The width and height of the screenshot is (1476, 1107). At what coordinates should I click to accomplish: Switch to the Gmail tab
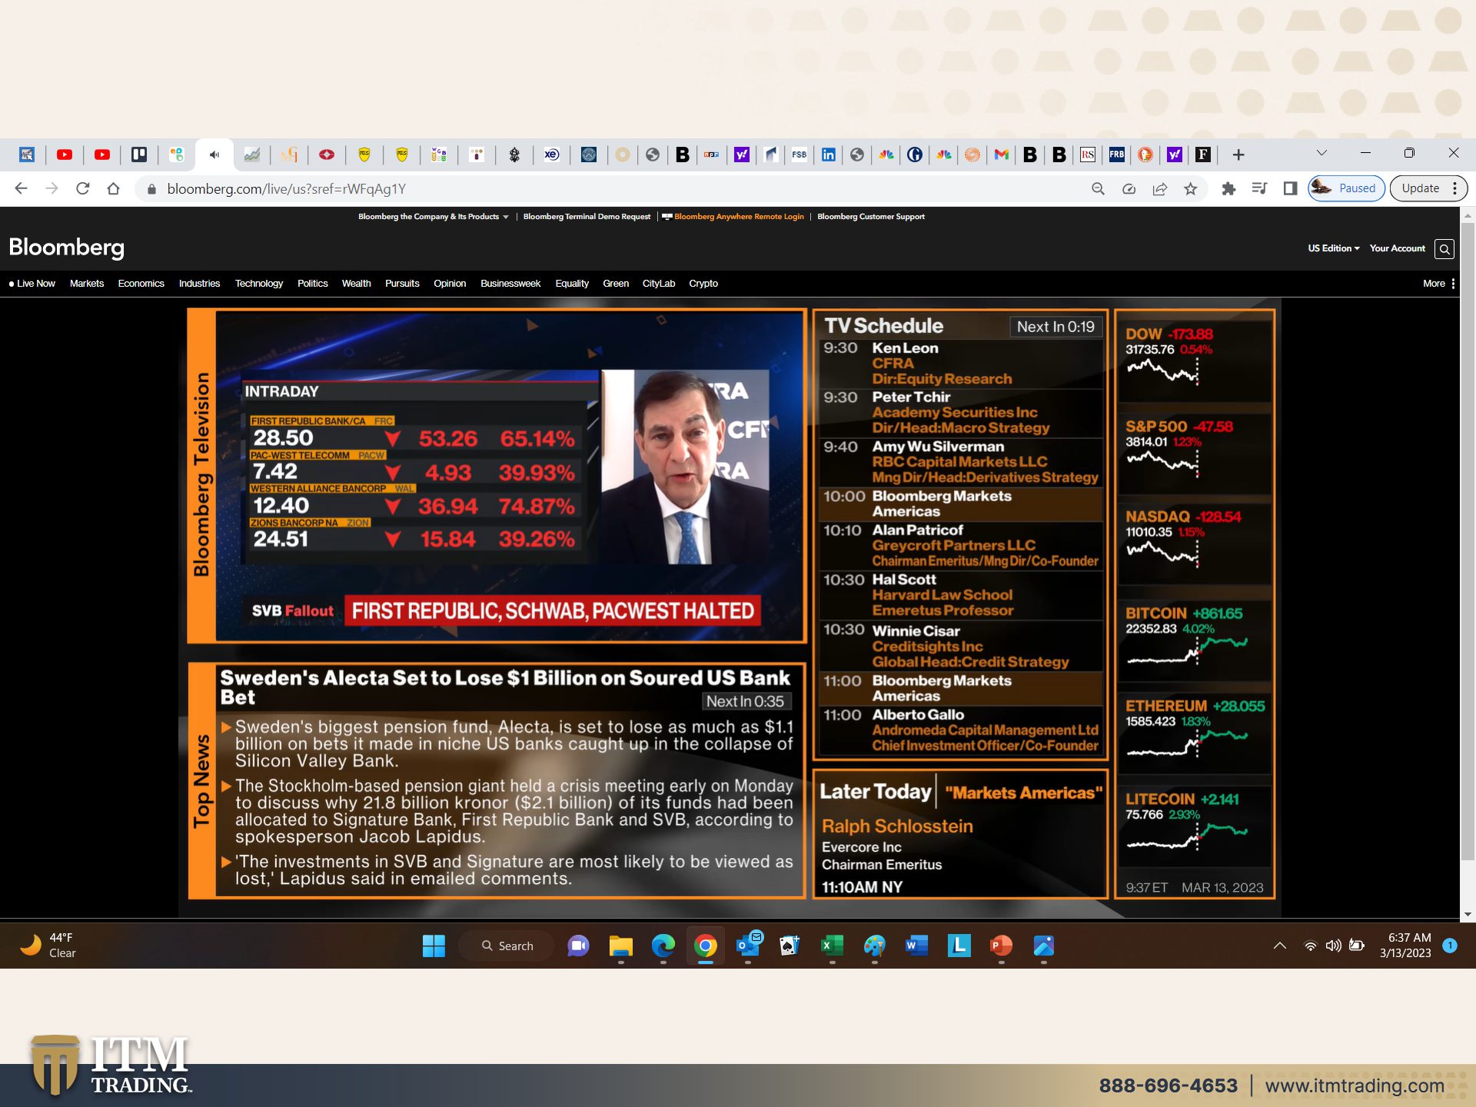click(x=1001, y=155)
